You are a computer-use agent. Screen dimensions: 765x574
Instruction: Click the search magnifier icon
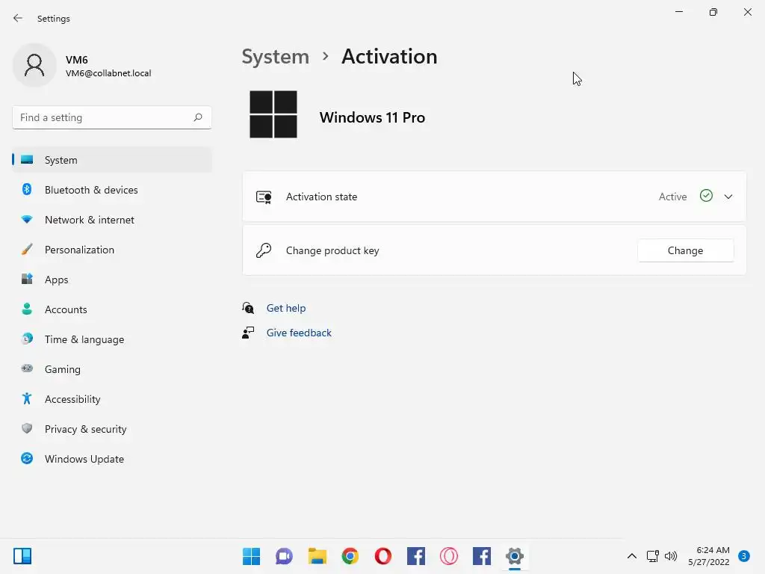coord(198,117)
